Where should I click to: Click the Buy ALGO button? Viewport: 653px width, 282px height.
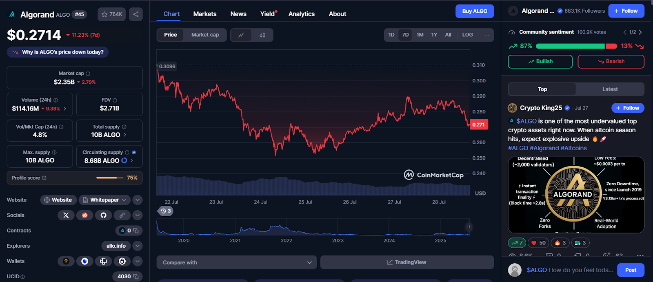(x=474, y=11)
